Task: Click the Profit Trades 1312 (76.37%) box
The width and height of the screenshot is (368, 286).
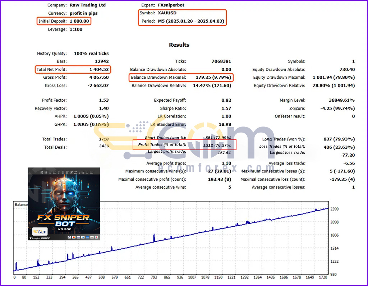Action: click(x=184, y=145)
